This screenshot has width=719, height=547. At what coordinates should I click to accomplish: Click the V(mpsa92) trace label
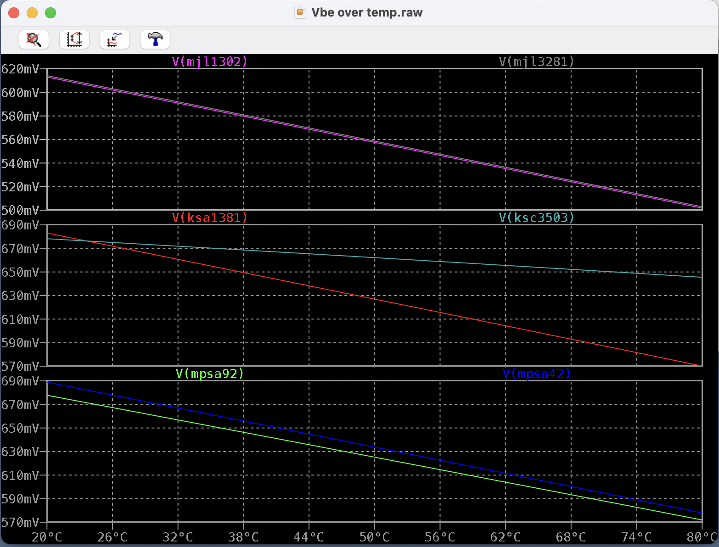210,374
